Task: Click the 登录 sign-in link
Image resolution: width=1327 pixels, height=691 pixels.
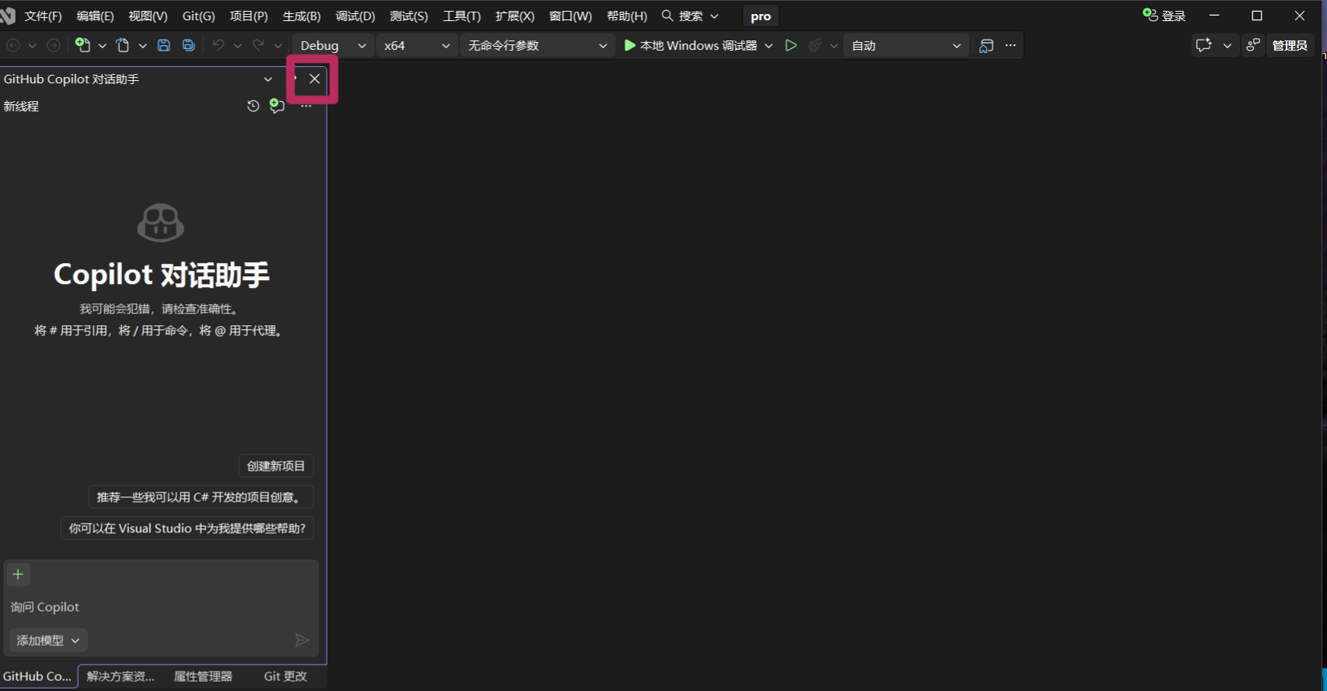Action: pyautogui.click(x=1174, y=16)
